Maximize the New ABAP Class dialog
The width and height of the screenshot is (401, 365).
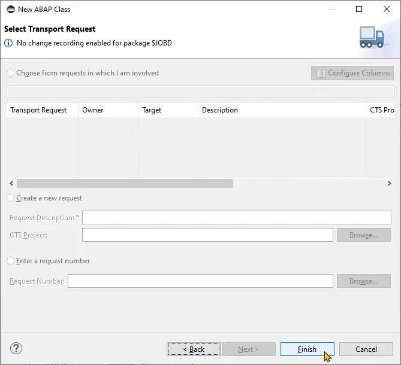click(x=359, y=9)
